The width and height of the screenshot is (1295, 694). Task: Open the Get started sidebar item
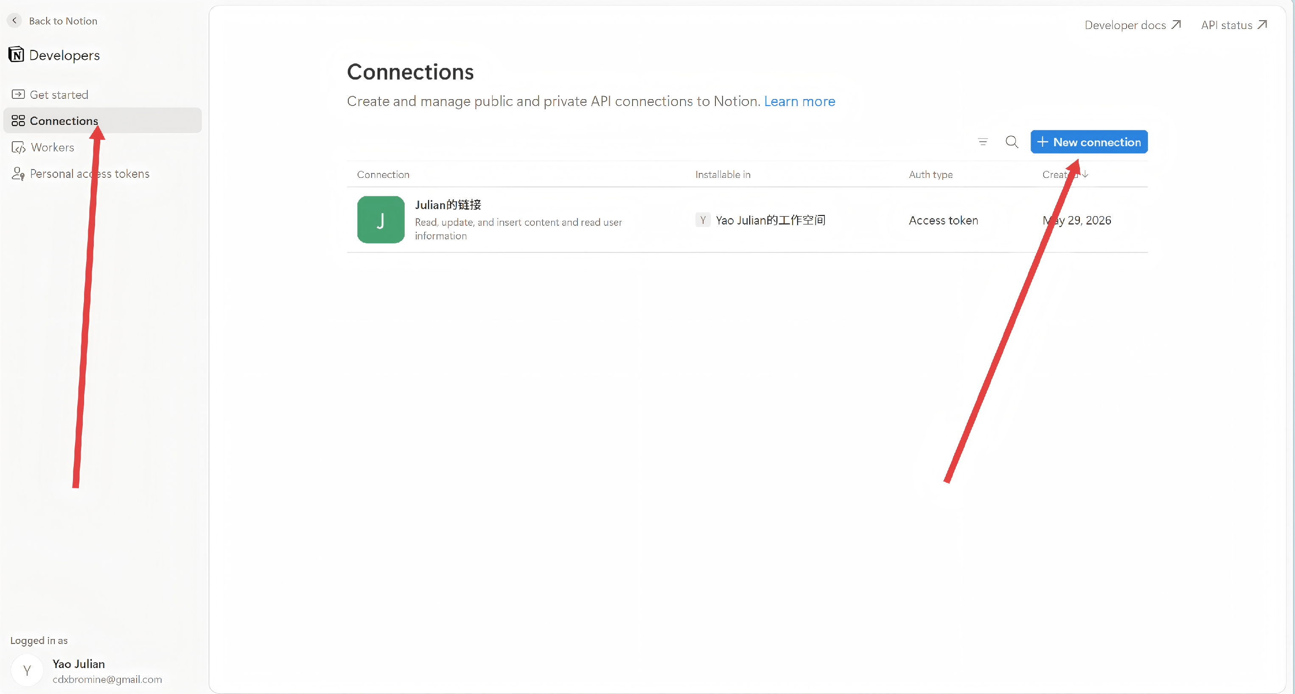(103, 95)
